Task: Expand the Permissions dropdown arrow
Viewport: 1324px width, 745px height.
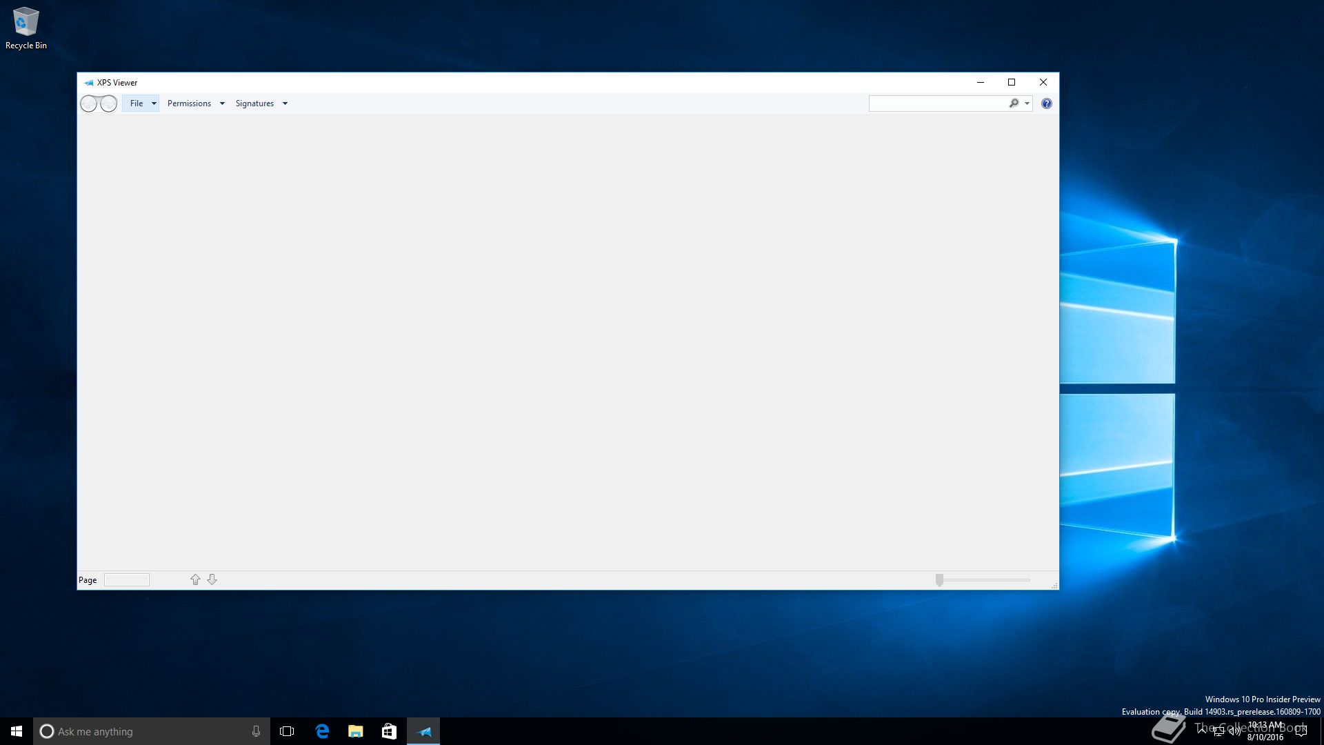Action: (x=222, y=103)
